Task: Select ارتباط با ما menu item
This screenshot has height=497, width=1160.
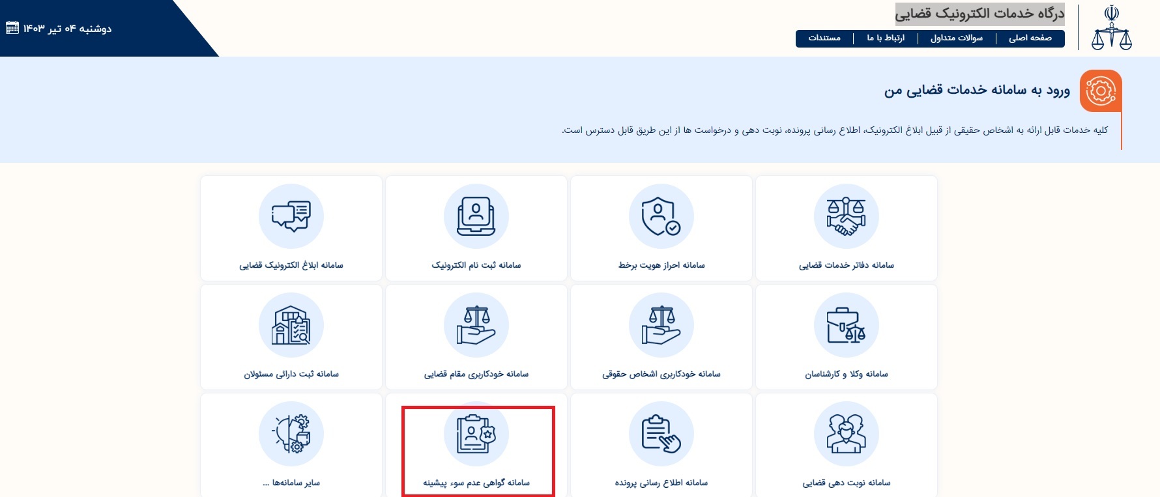Action: (x=885, y=38)
